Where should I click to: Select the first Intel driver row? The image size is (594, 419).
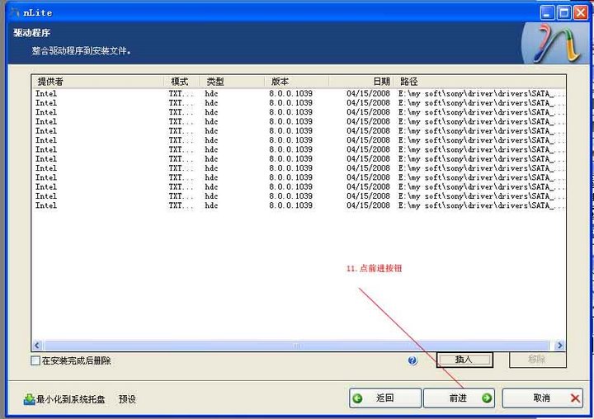point(299,93)
